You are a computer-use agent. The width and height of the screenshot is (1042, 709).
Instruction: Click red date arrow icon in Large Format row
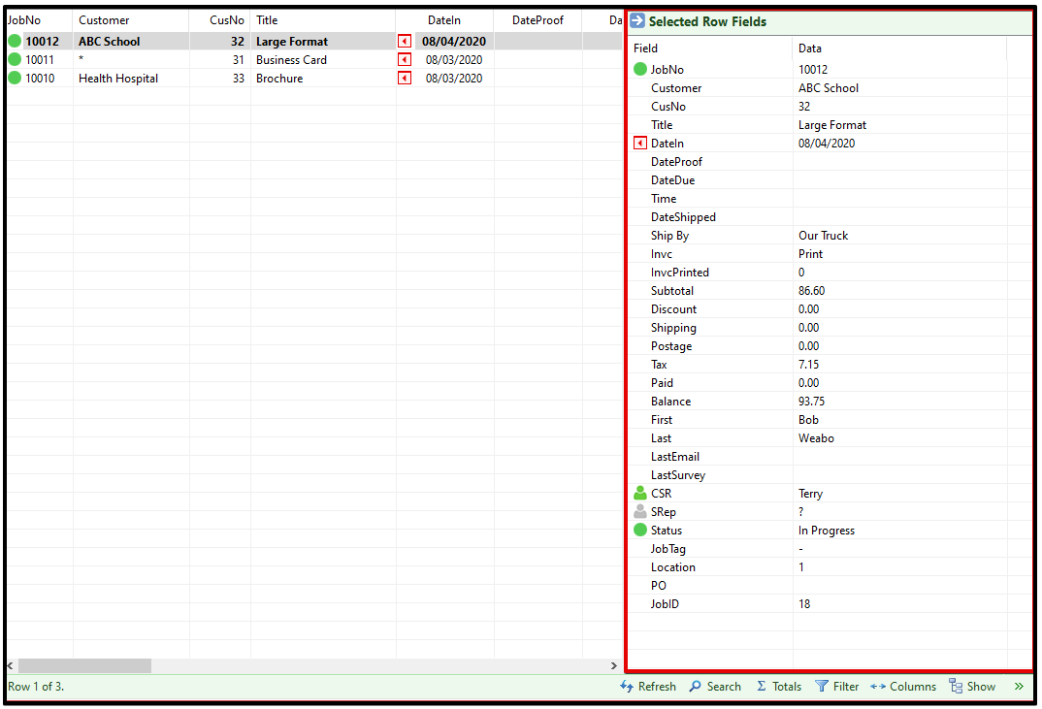tap(404, 41)
